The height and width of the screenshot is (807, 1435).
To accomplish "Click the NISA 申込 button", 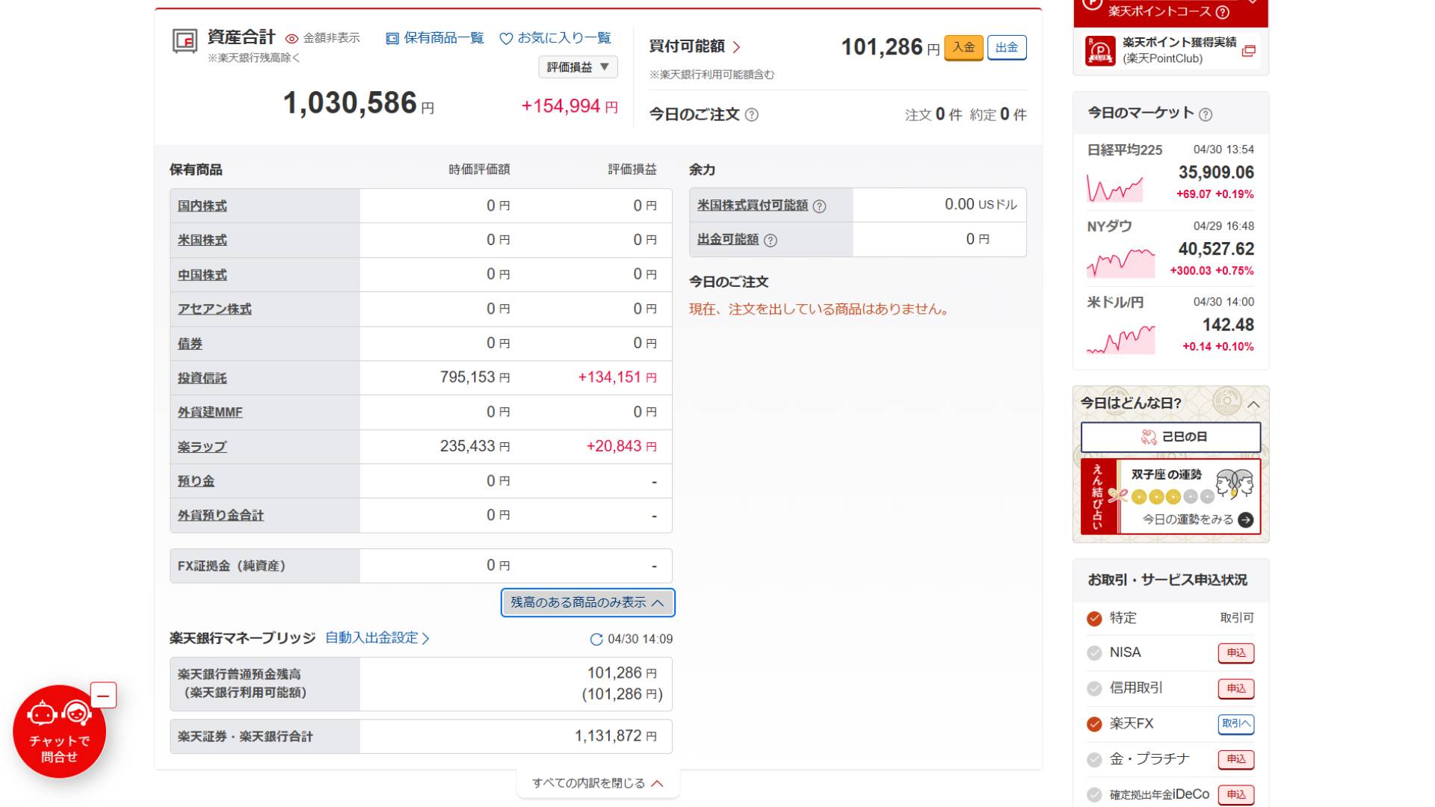I will (1236, 653).
